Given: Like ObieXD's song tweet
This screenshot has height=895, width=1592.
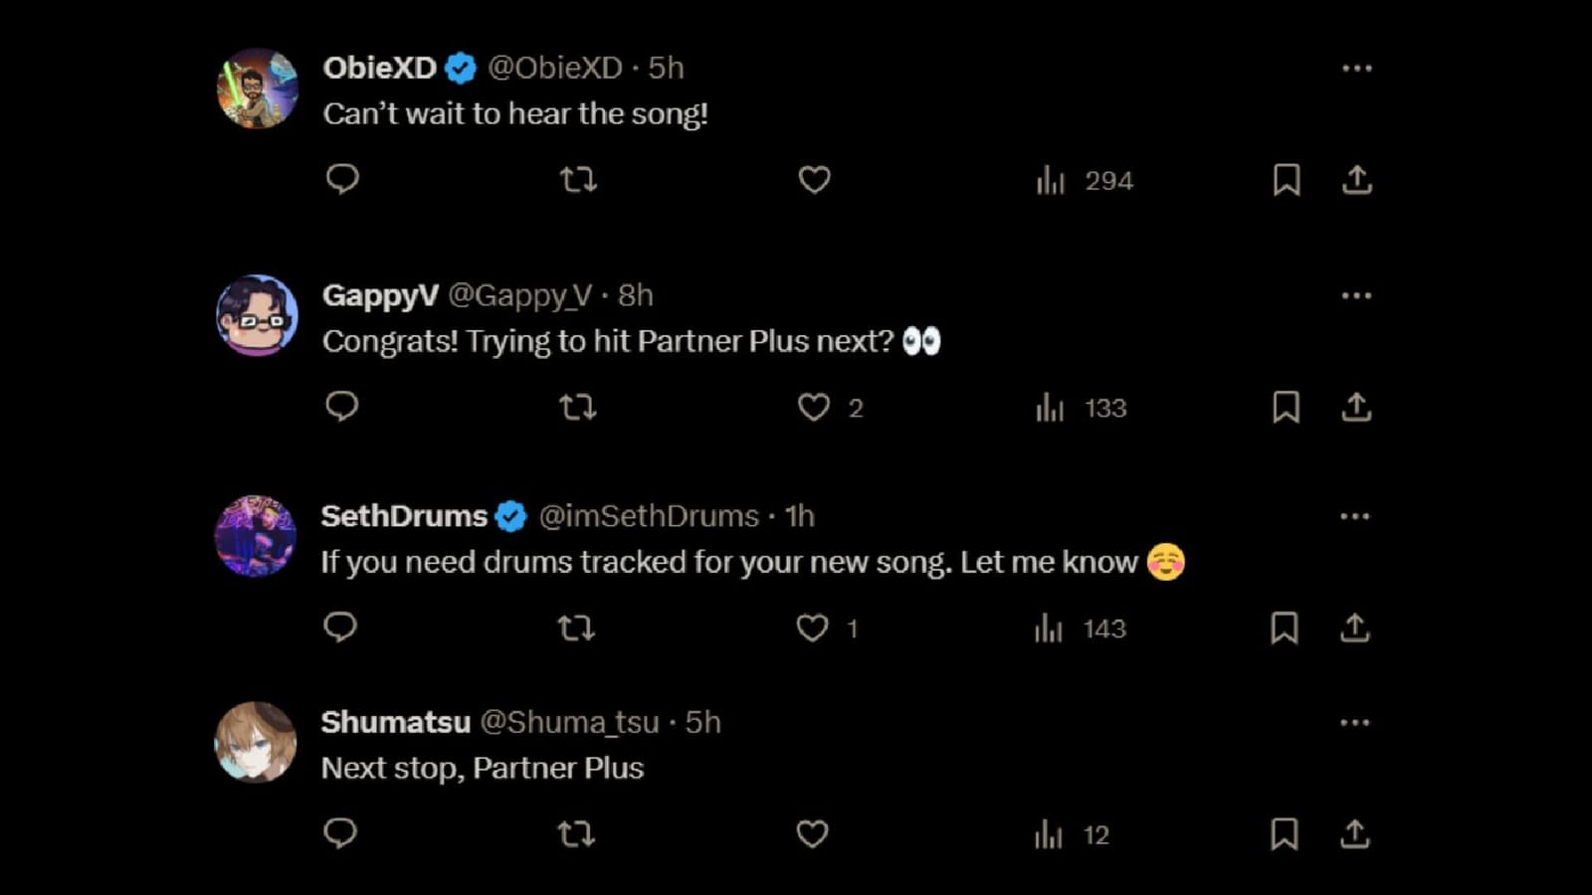Looking at the screenshot, I should click(814, 180).
